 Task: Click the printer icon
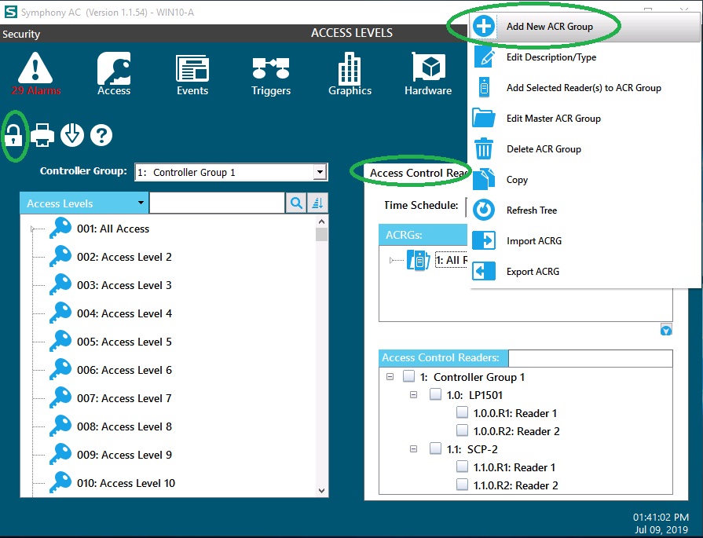point(42,135)
